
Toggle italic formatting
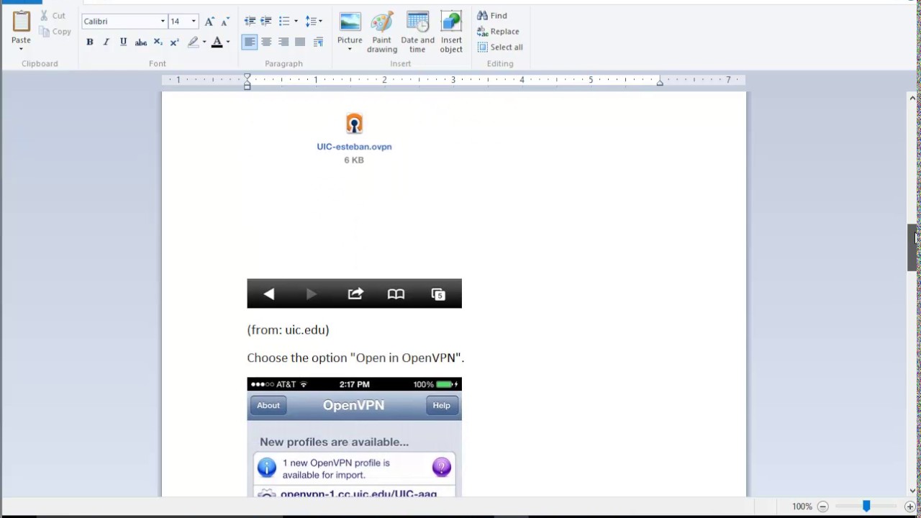(106, 42)
